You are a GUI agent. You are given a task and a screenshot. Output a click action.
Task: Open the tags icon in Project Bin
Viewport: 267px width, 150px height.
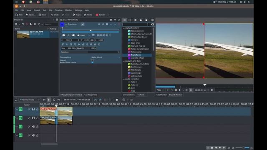point(30,24)
